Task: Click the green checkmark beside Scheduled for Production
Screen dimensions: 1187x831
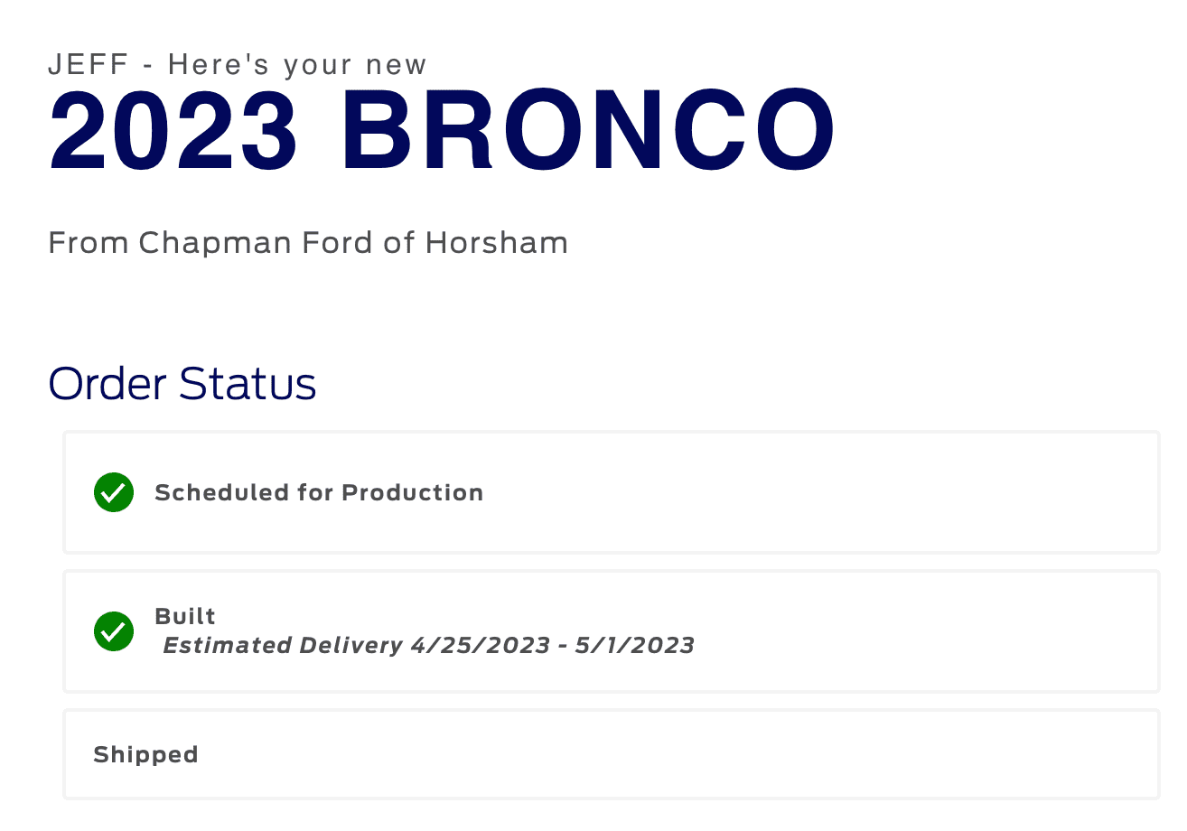Action: tap(114, 492)
